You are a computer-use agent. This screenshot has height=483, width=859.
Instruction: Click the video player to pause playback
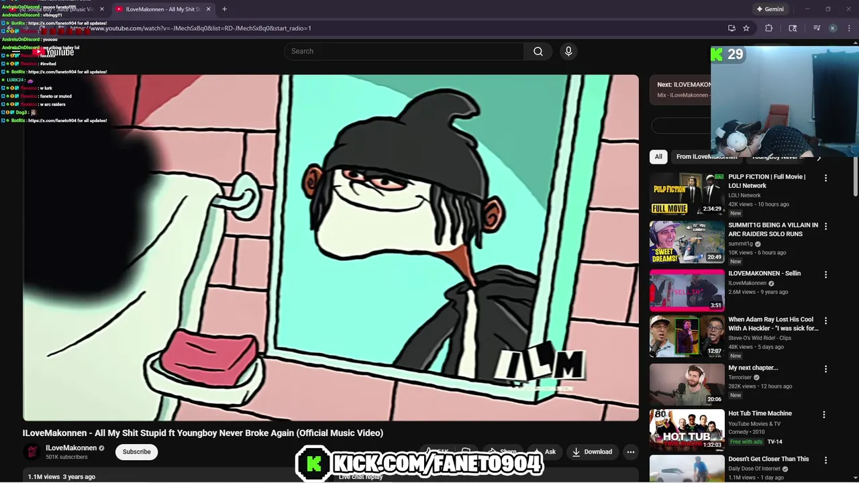[331, 248]
